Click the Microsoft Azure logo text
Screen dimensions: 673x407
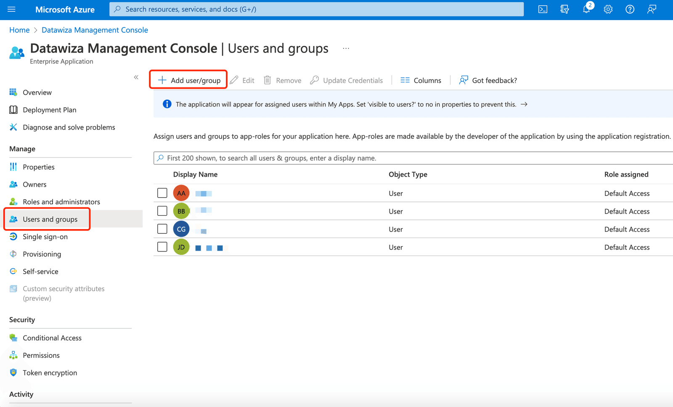click(x=65, y=9)
